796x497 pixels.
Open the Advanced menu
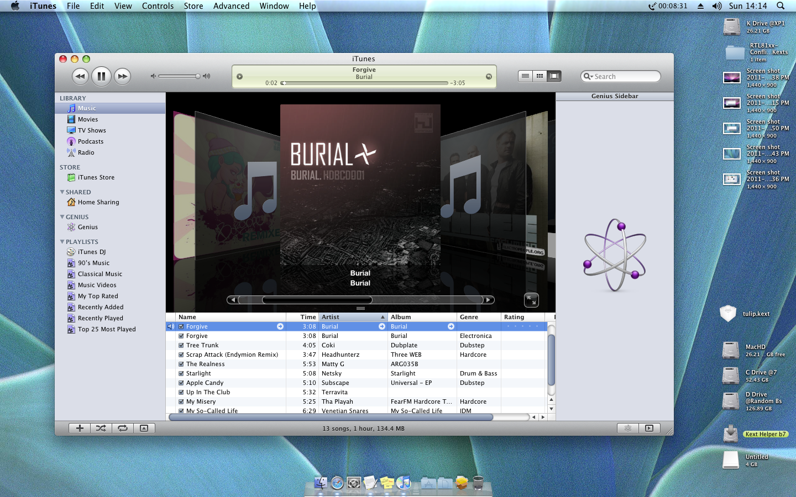(x=231, y=6)
